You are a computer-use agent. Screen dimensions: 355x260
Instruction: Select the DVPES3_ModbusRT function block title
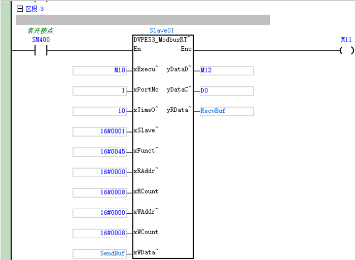pos(162,40)
